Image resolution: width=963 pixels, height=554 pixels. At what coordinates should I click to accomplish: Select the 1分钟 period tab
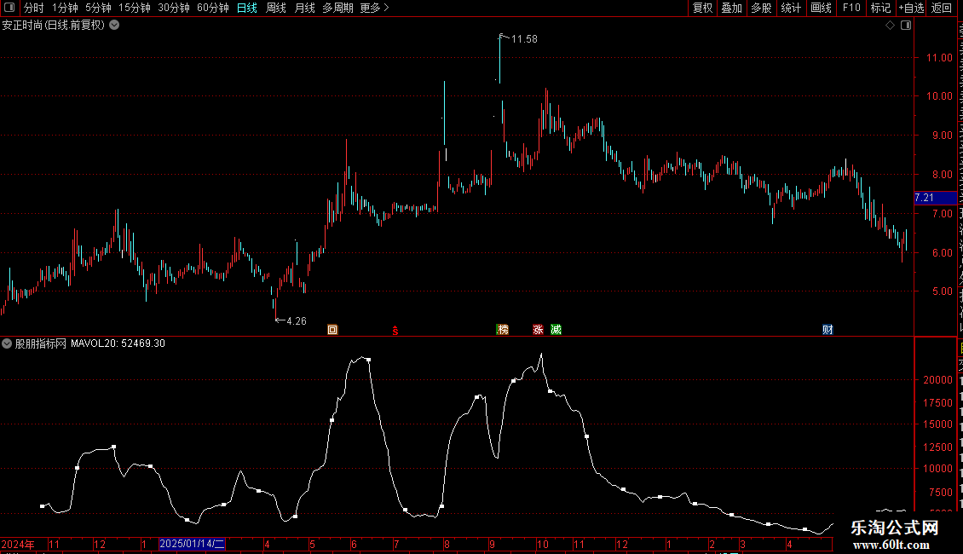(x=65, y=8)
